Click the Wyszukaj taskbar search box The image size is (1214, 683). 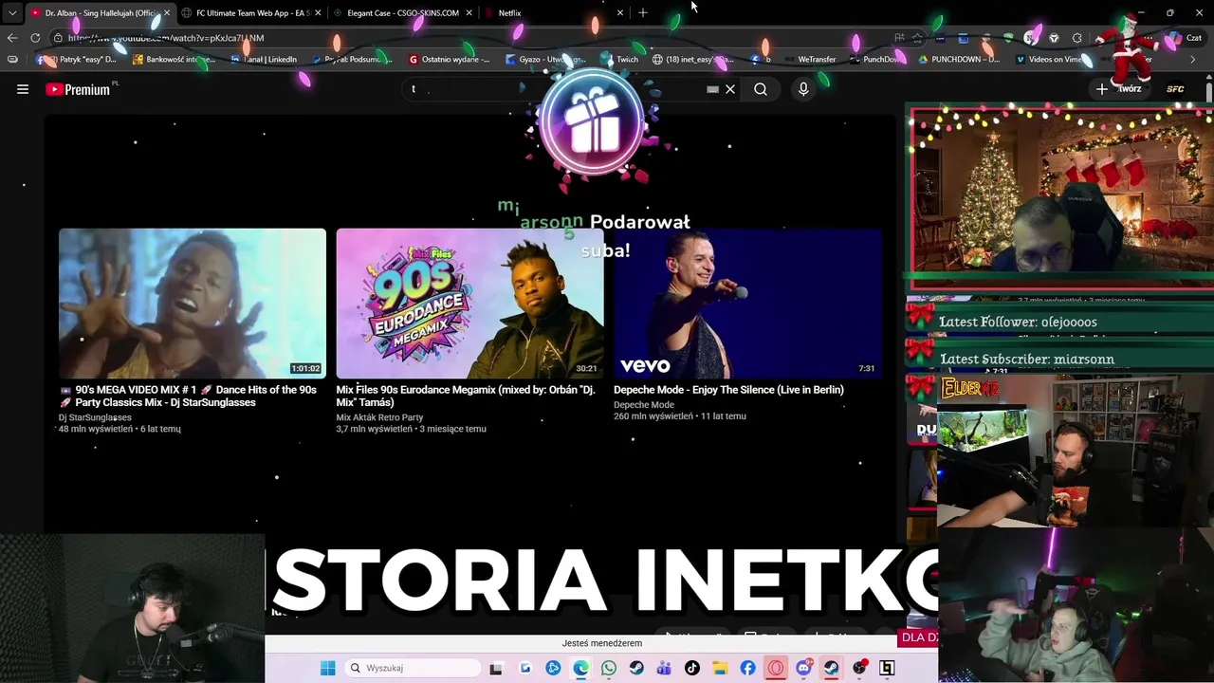tap(414, 668)
